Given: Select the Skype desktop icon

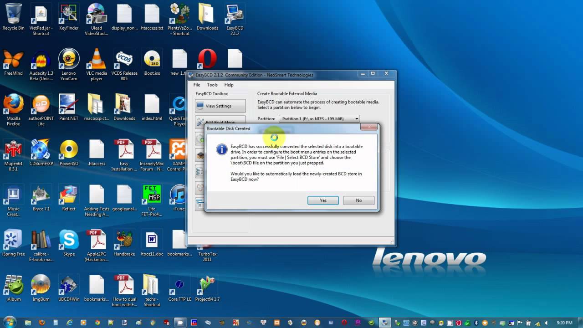Looking at the screenshot, I should pyautogui.click(x=69, y=243).
